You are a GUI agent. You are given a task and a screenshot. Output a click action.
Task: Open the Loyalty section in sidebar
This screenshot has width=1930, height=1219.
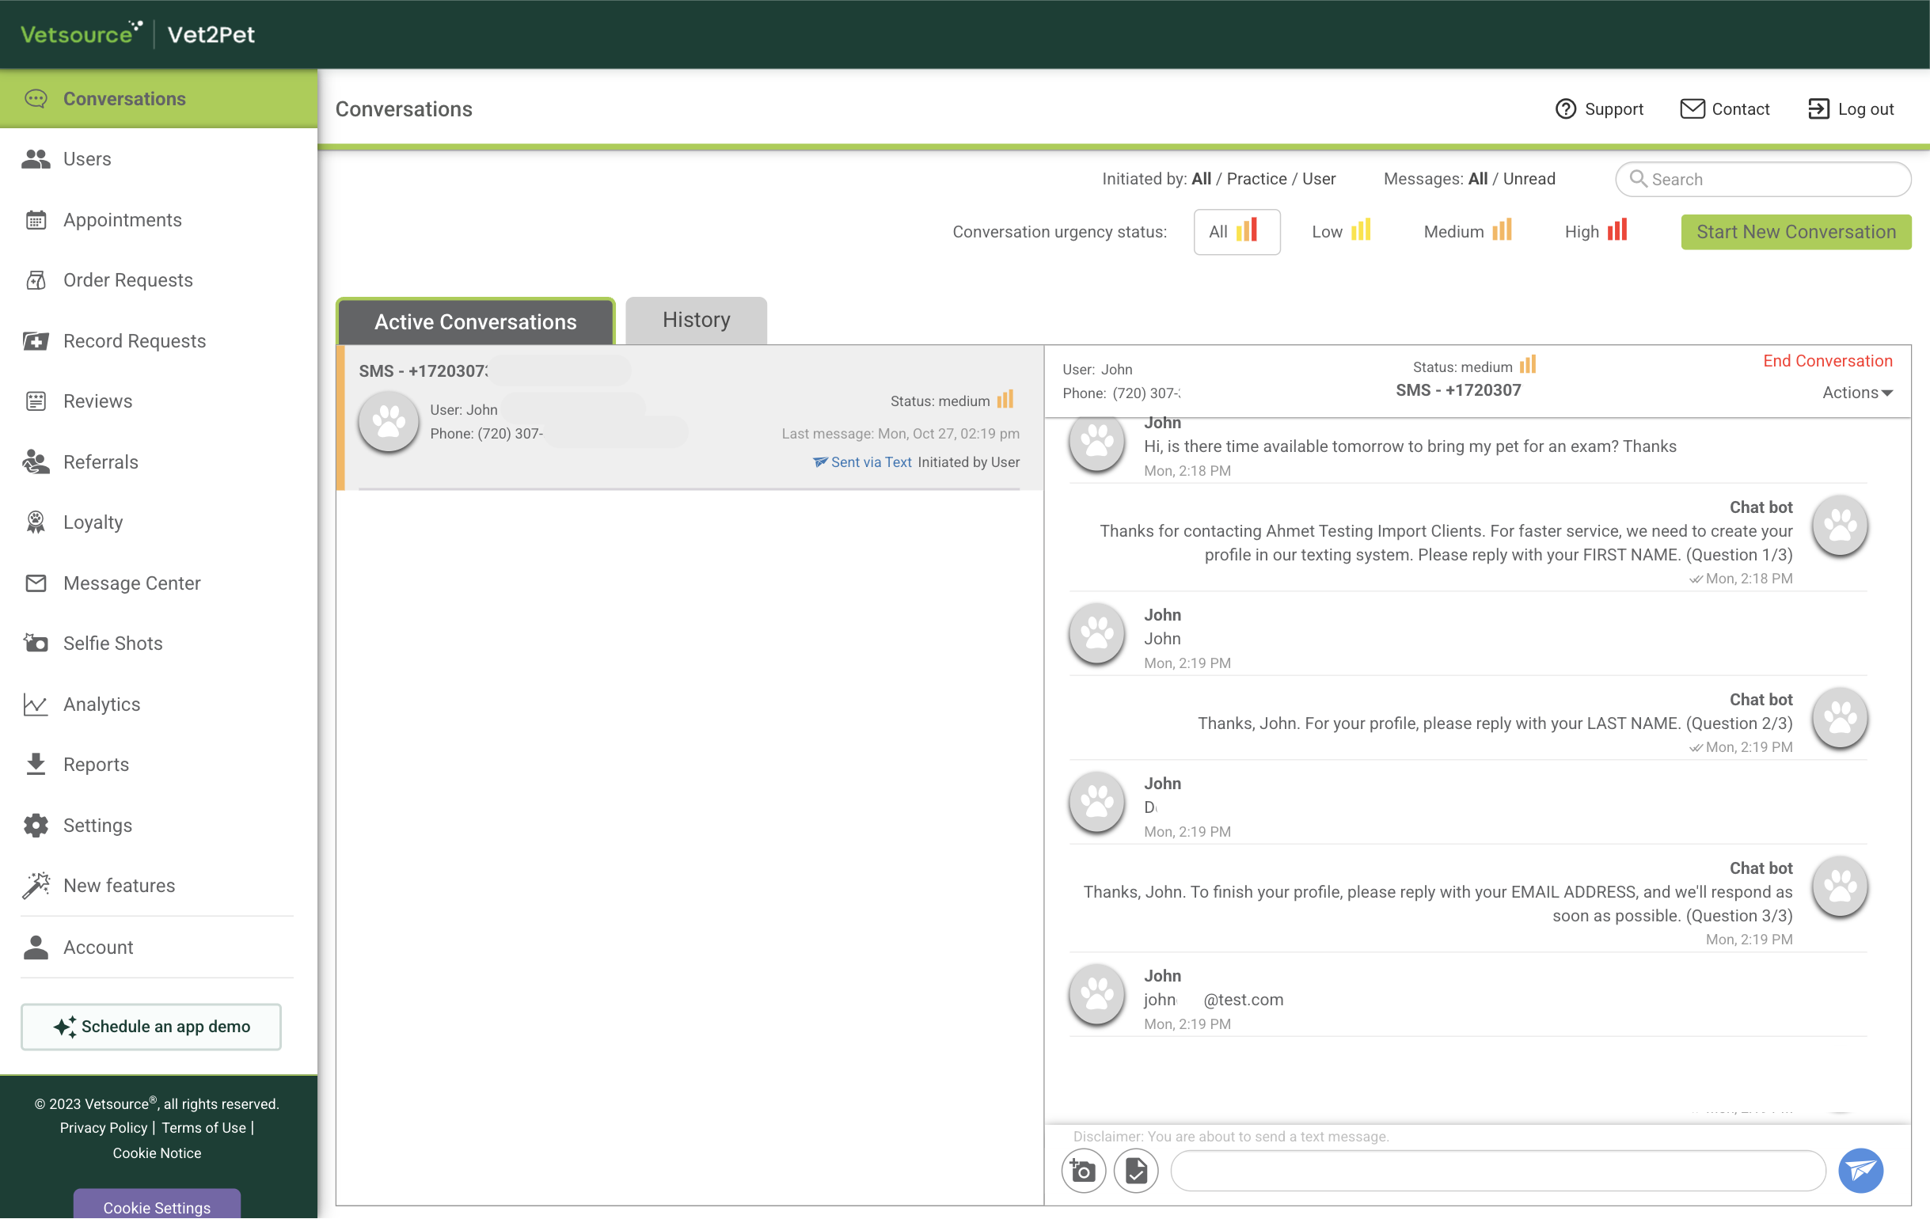click(93, 522)
